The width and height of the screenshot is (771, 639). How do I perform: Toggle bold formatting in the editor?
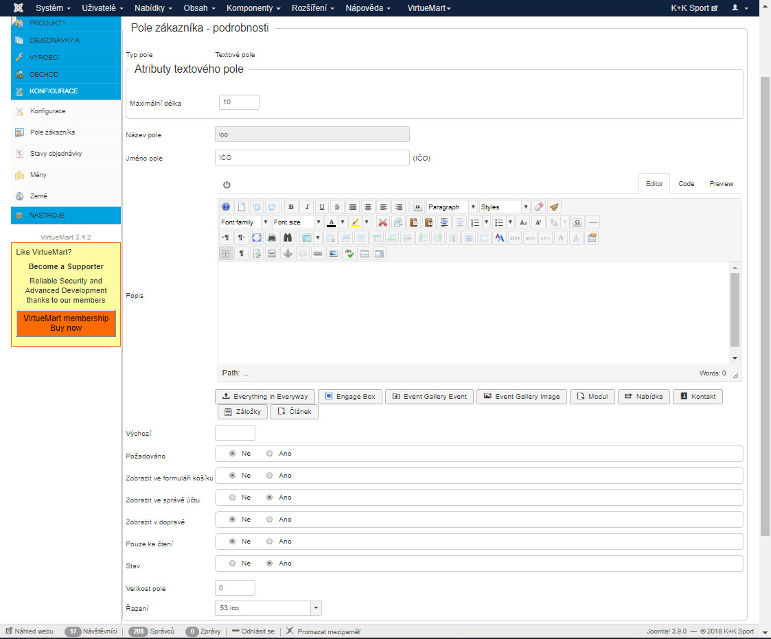click(x=291, y=207)
